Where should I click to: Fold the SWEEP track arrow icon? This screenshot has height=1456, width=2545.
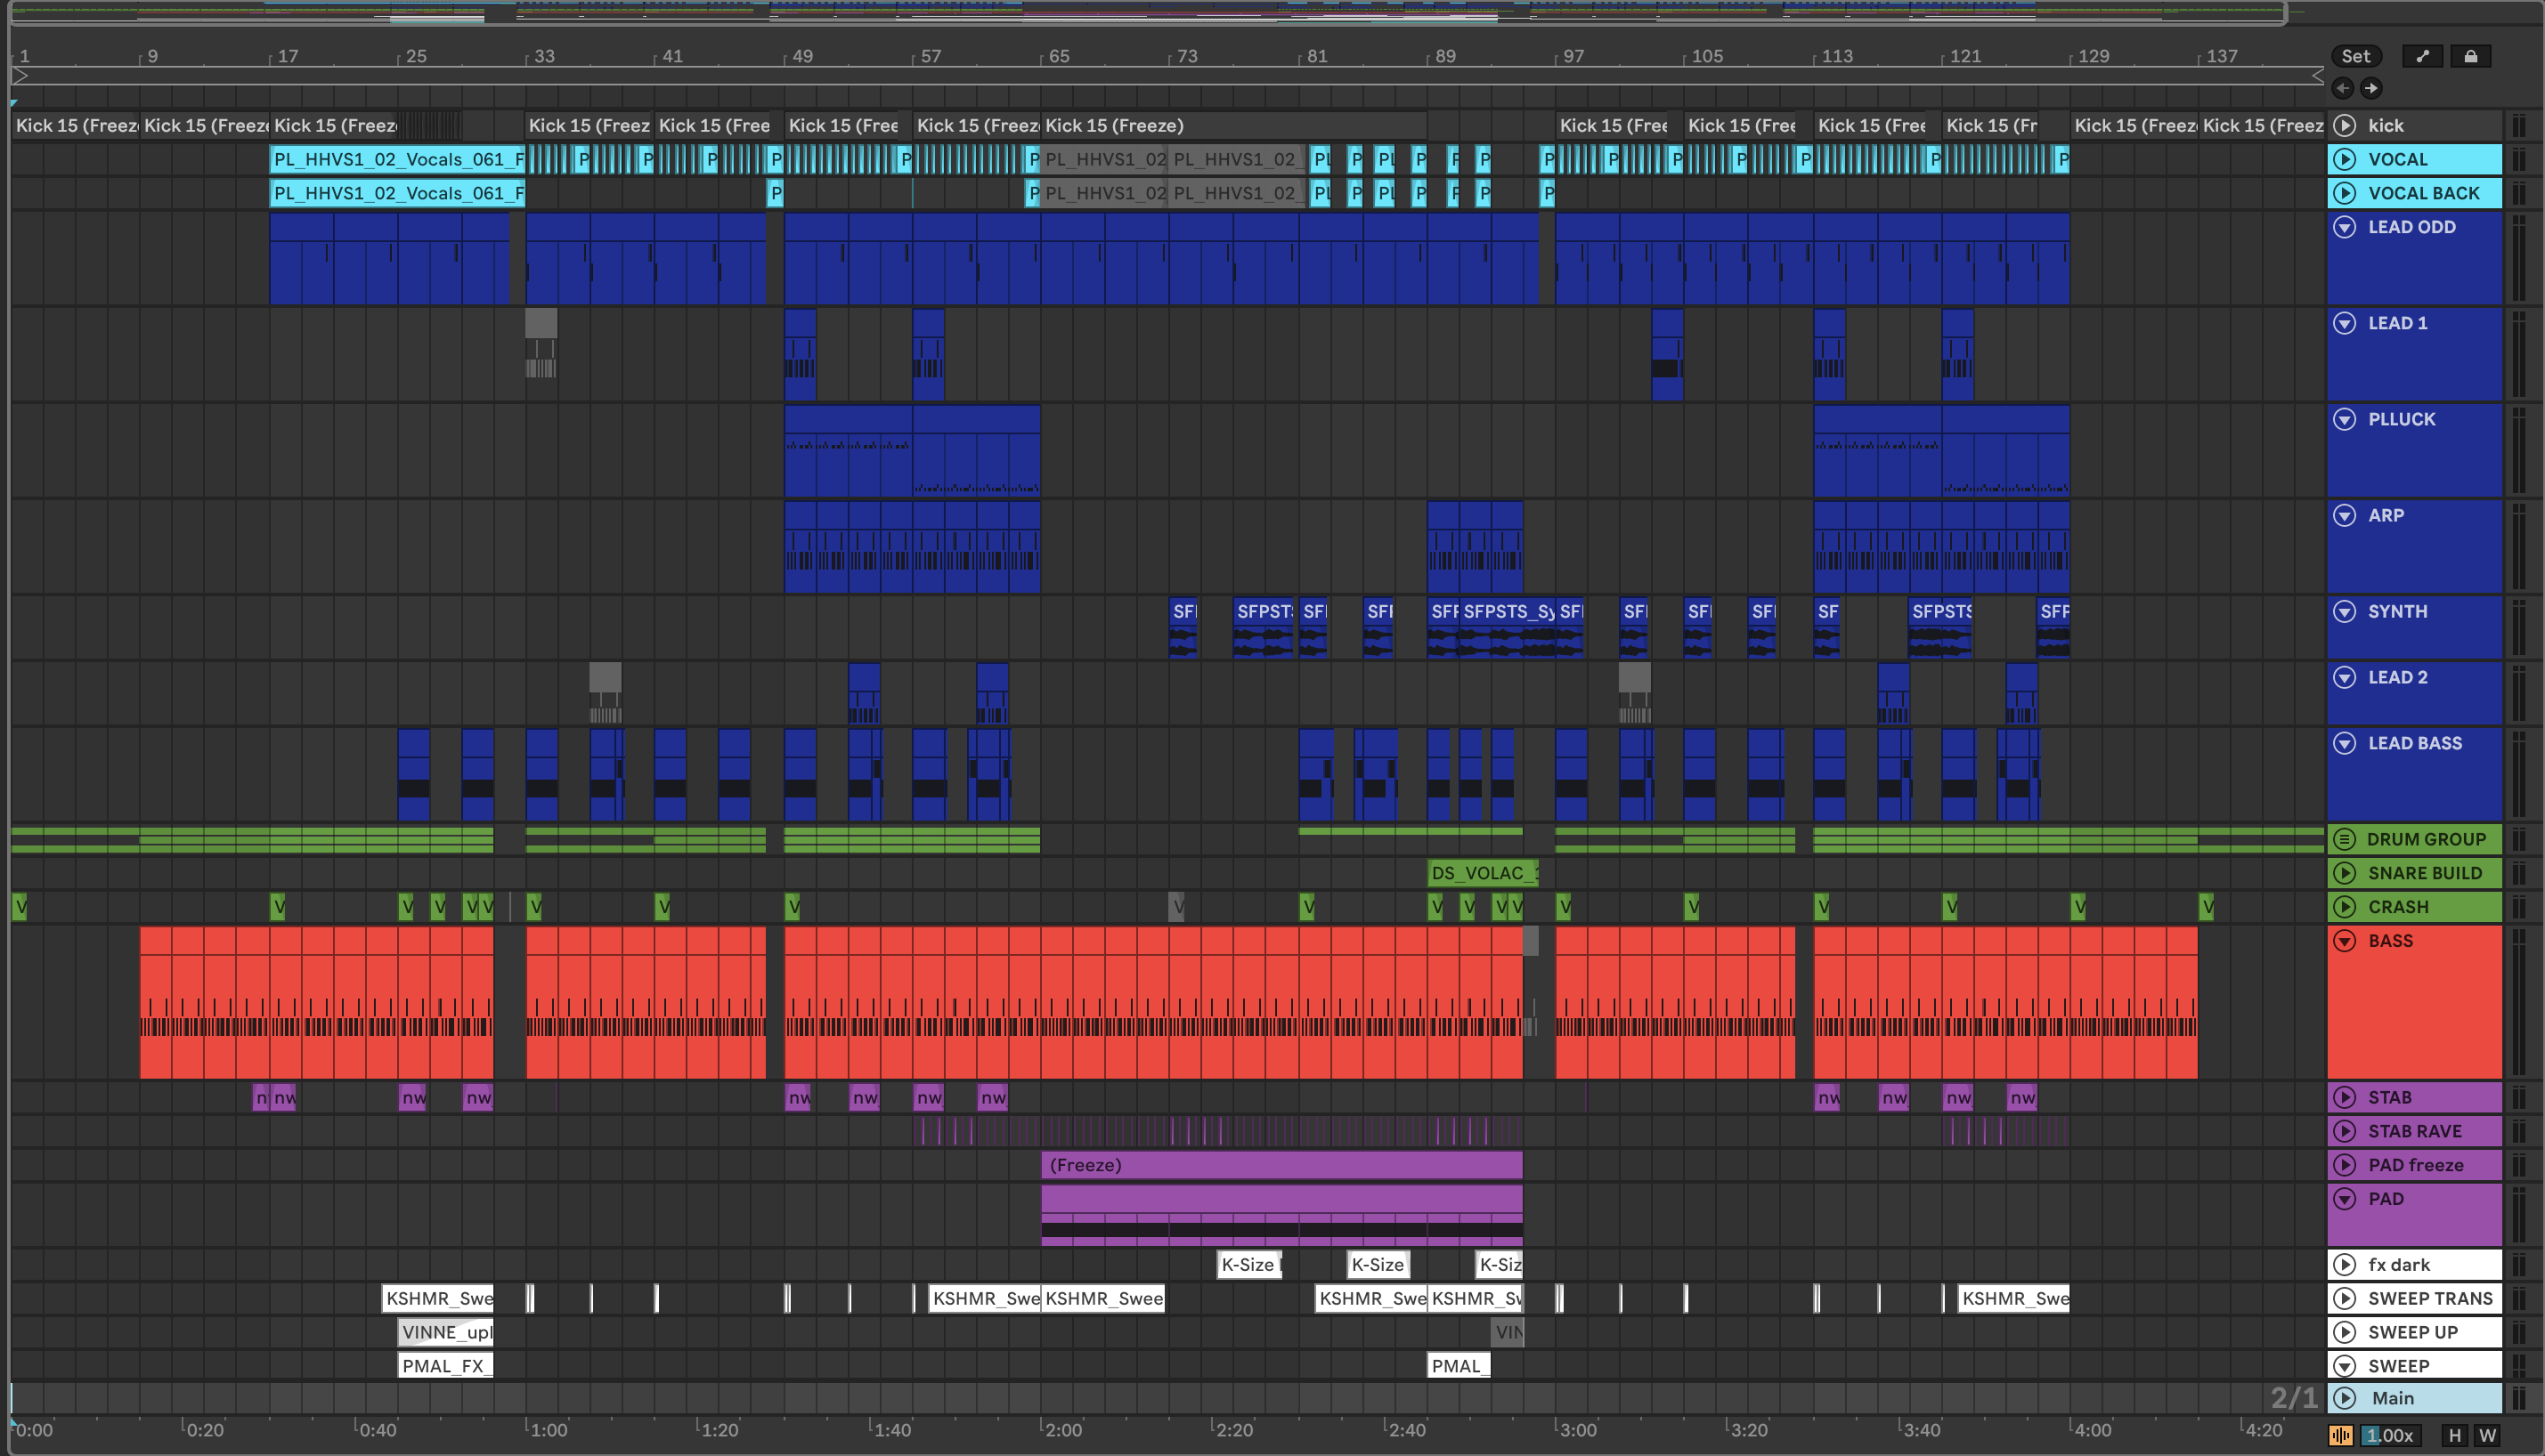coord(2344,1366)
